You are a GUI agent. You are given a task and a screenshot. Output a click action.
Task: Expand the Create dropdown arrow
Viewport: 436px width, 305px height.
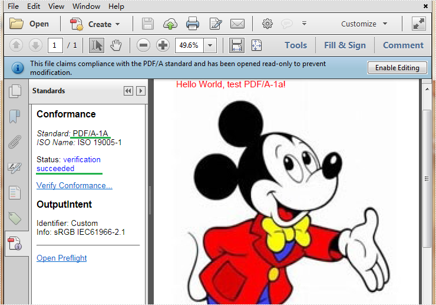[x=118, y=24]
